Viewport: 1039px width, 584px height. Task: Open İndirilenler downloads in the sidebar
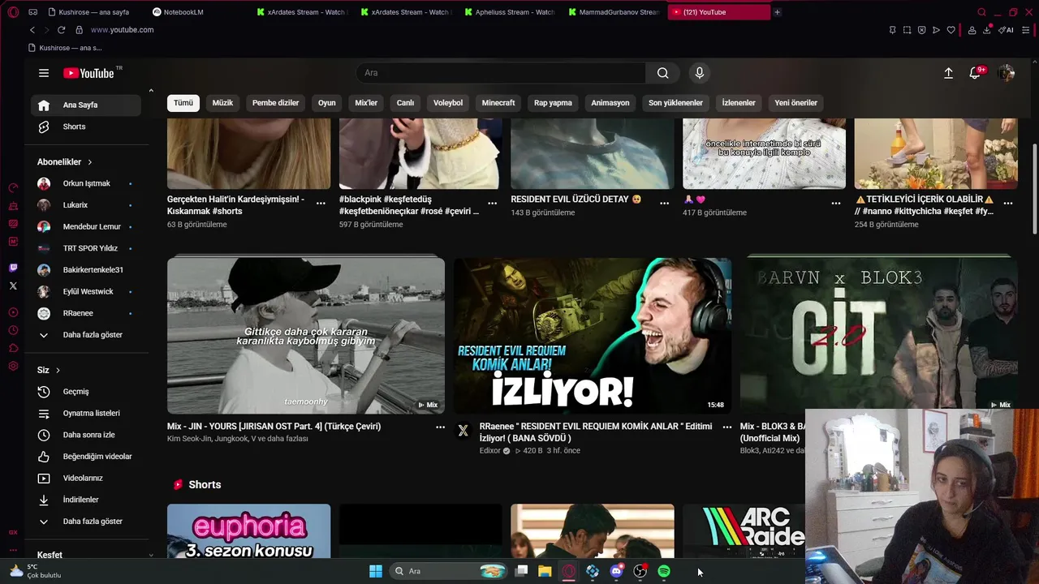86,500
